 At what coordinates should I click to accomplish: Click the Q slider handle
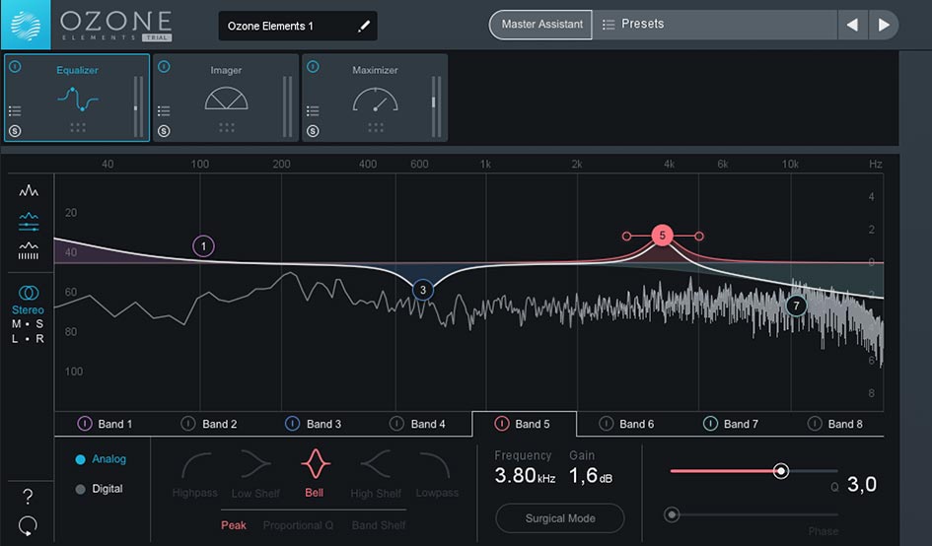coord(781,471)
